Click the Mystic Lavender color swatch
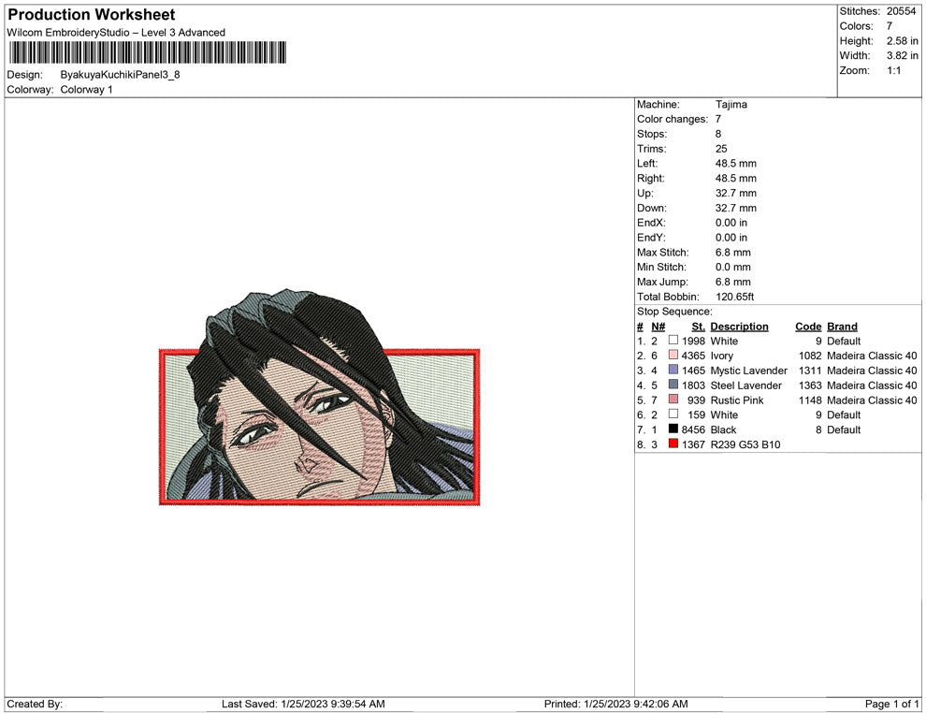926x713 pixels. pyautogui.click(x=673, y=370)
